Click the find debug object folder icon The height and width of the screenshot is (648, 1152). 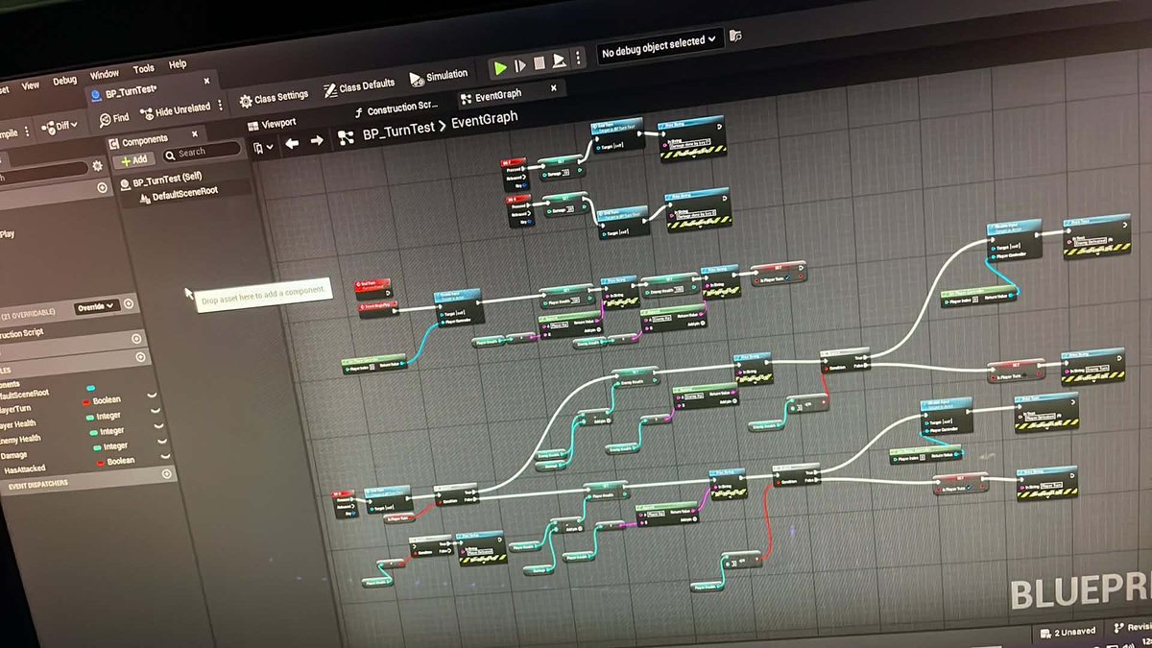coord(735,36)
